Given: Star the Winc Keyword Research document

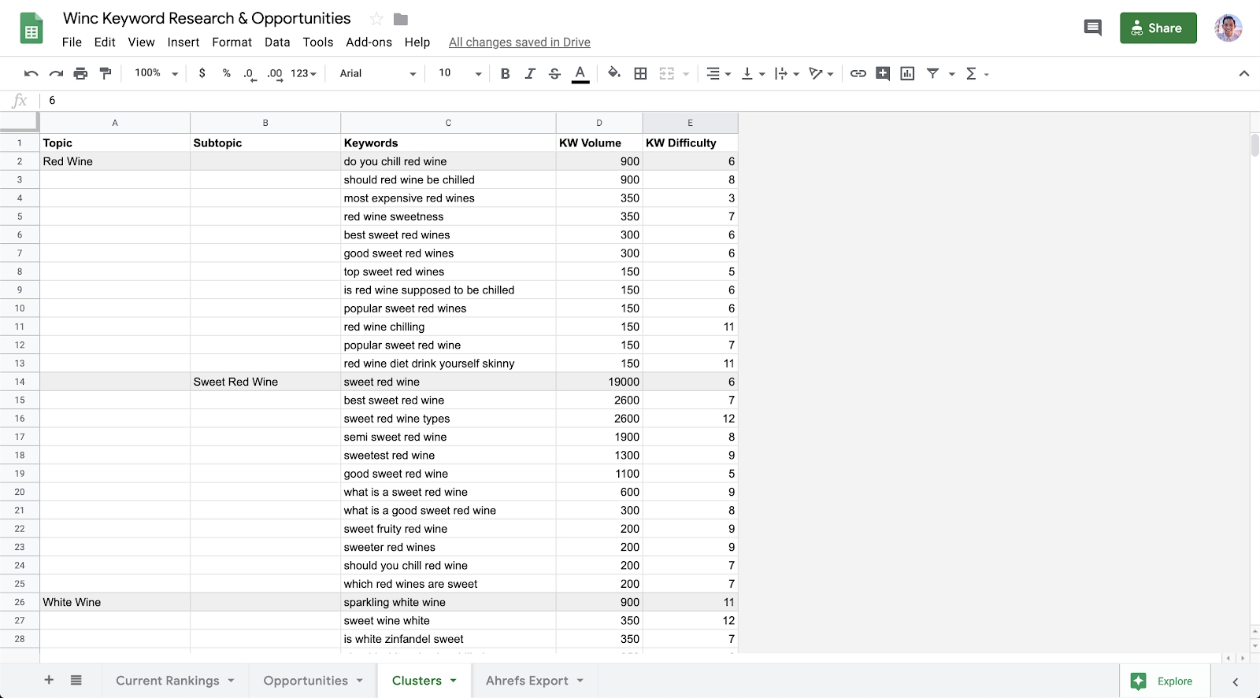Looking at the screenshot, I should coord(376,19).
